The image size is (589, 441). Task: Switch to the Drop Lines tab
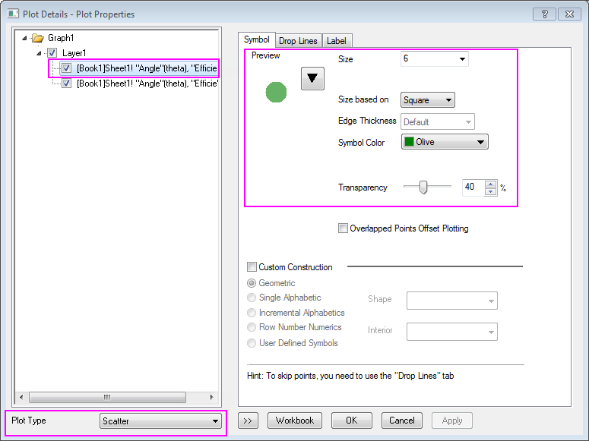[298, 41]
